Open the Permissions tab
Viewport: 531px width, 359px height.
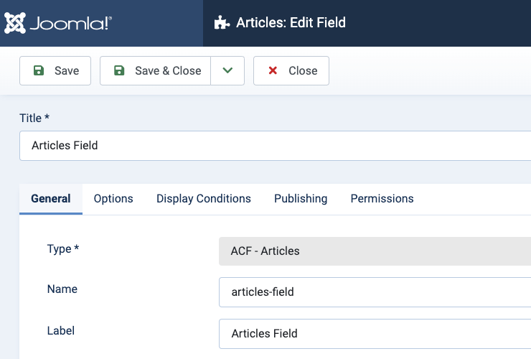pyautogui.click(x=382, y=199)
